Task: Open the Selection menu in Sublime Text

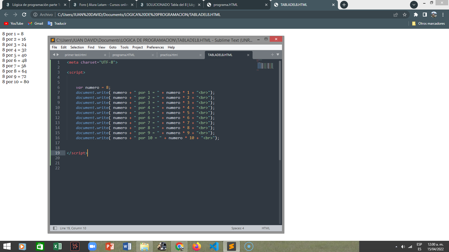Action: (x=77, y=47)
